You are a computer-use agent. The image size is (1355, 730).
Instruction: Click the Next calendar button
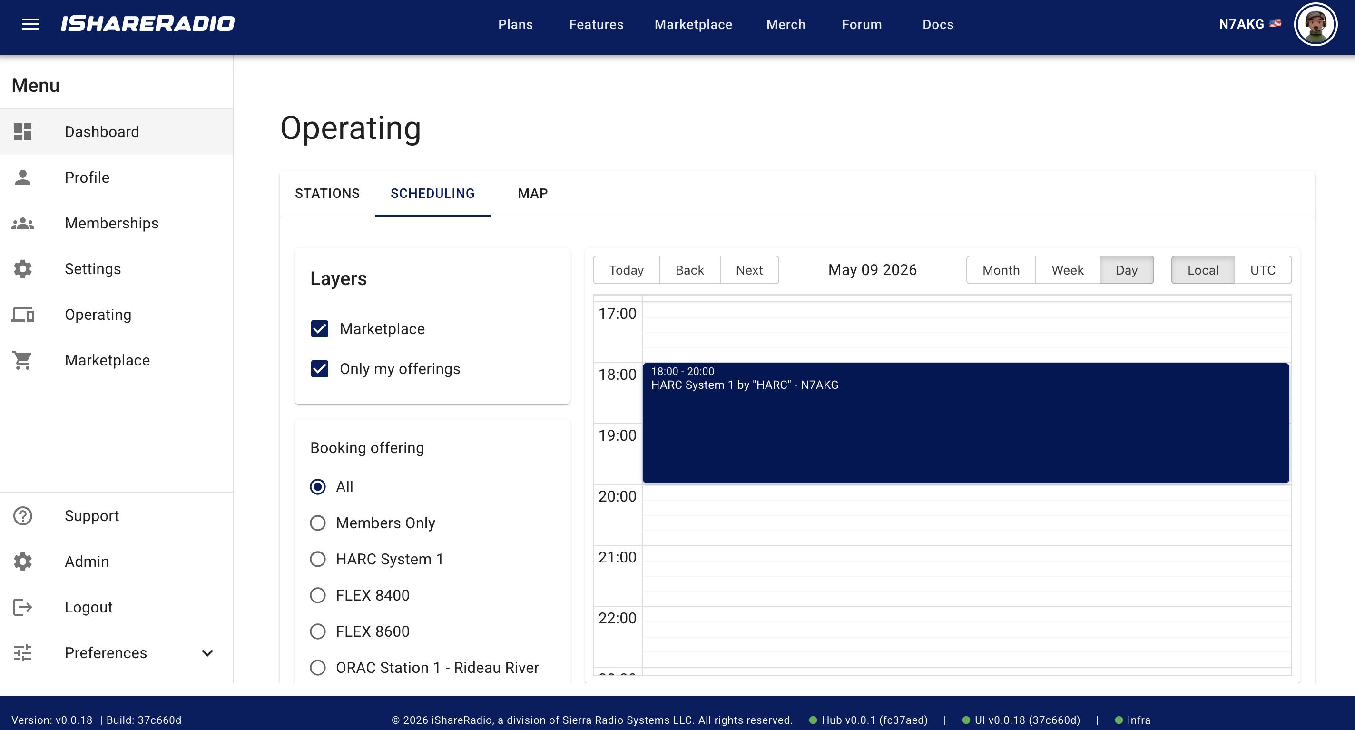point(749,270)
